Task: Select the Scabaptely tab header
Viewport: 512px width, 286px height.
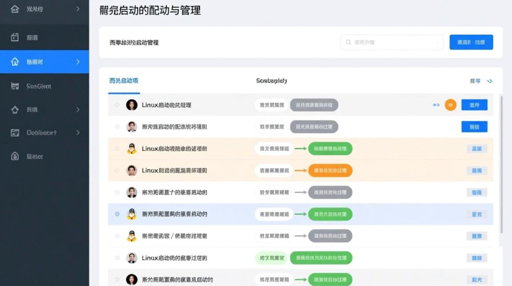Action: coord(272,81)
